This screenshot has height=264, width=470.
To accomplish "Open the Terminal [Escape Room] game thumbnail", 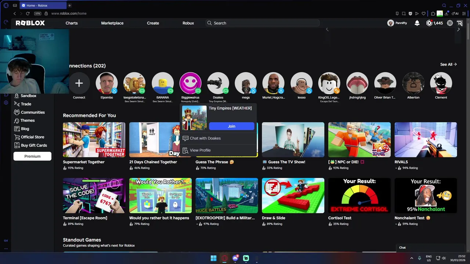I will [94, 195].
